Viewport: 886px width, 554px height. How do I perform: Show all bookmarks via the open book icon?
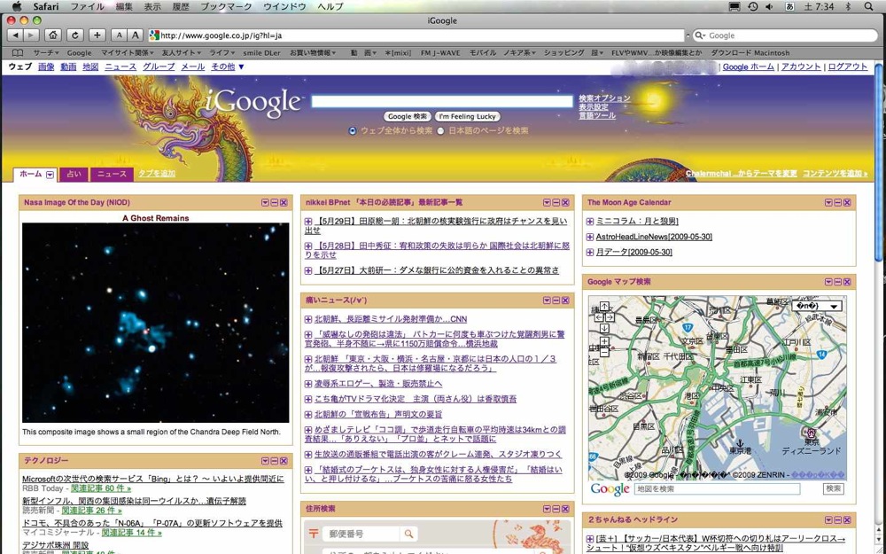(x=18, y=52)
